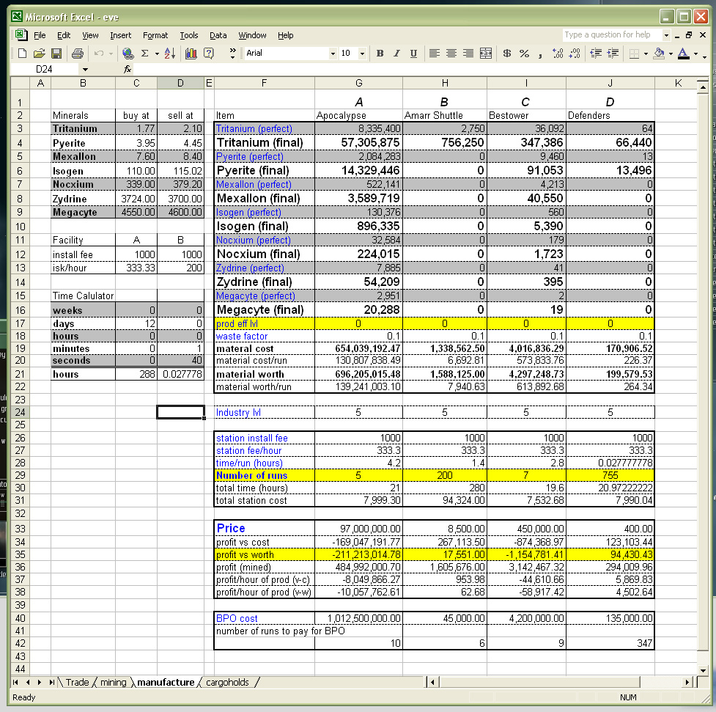Sort ascending with the A-Z icon

pyautogui.click(x=169, y=54)
